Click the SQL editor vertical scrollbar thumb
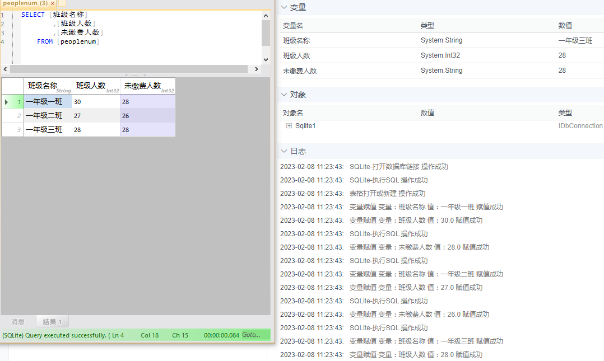The height and width of the screenshot is (361, 604). tap(266, 34)
